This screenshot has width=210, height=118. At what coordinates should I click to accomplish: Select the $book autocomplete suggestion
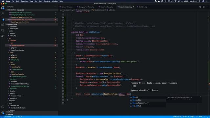[x=148, y=97]
